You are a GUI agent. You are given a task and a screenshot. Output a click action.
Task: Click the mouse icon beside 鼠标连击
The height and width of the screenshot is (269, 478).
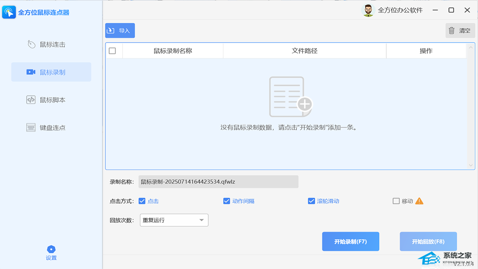point(31,44)
